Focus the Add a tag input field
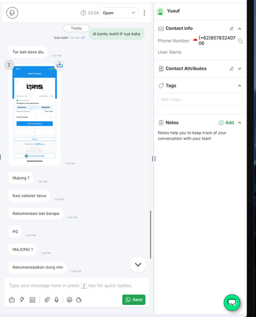 (200, 100)
